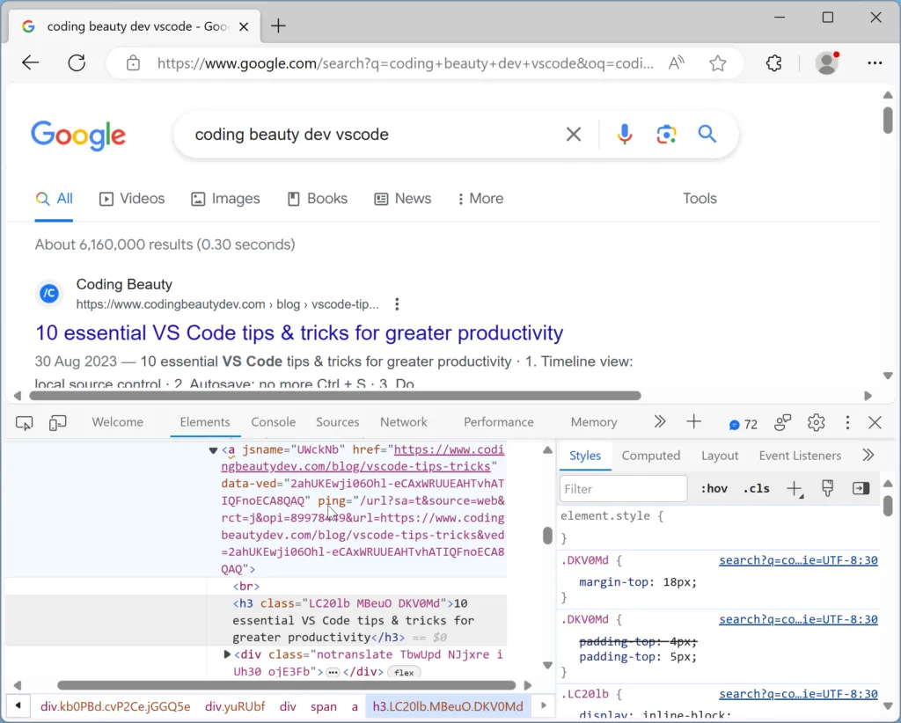Open search?q stylesheet link for margin-top rule
This screenshot has height=723, width=901.
tap(797, 560)
